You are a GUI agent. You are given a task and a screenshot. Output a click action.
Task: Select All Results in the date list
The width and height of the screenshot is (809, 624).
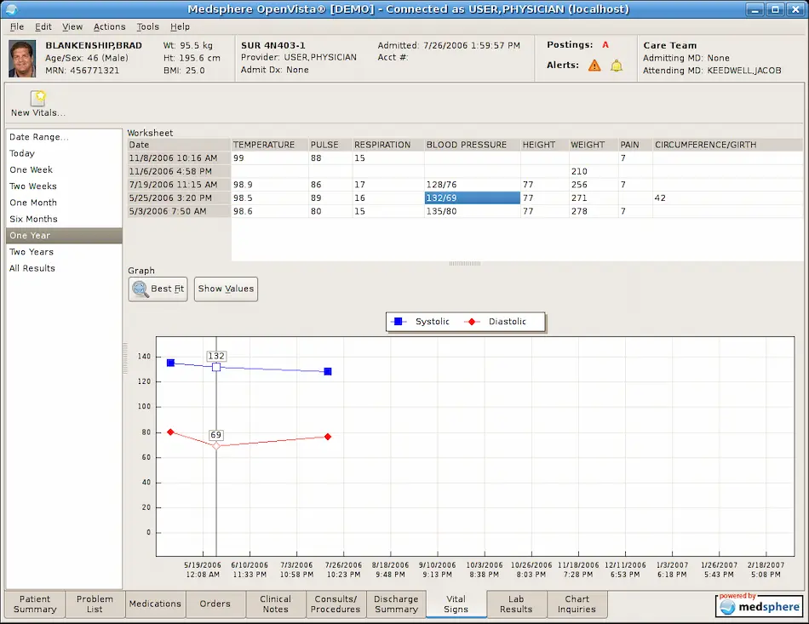pos(31,268)
